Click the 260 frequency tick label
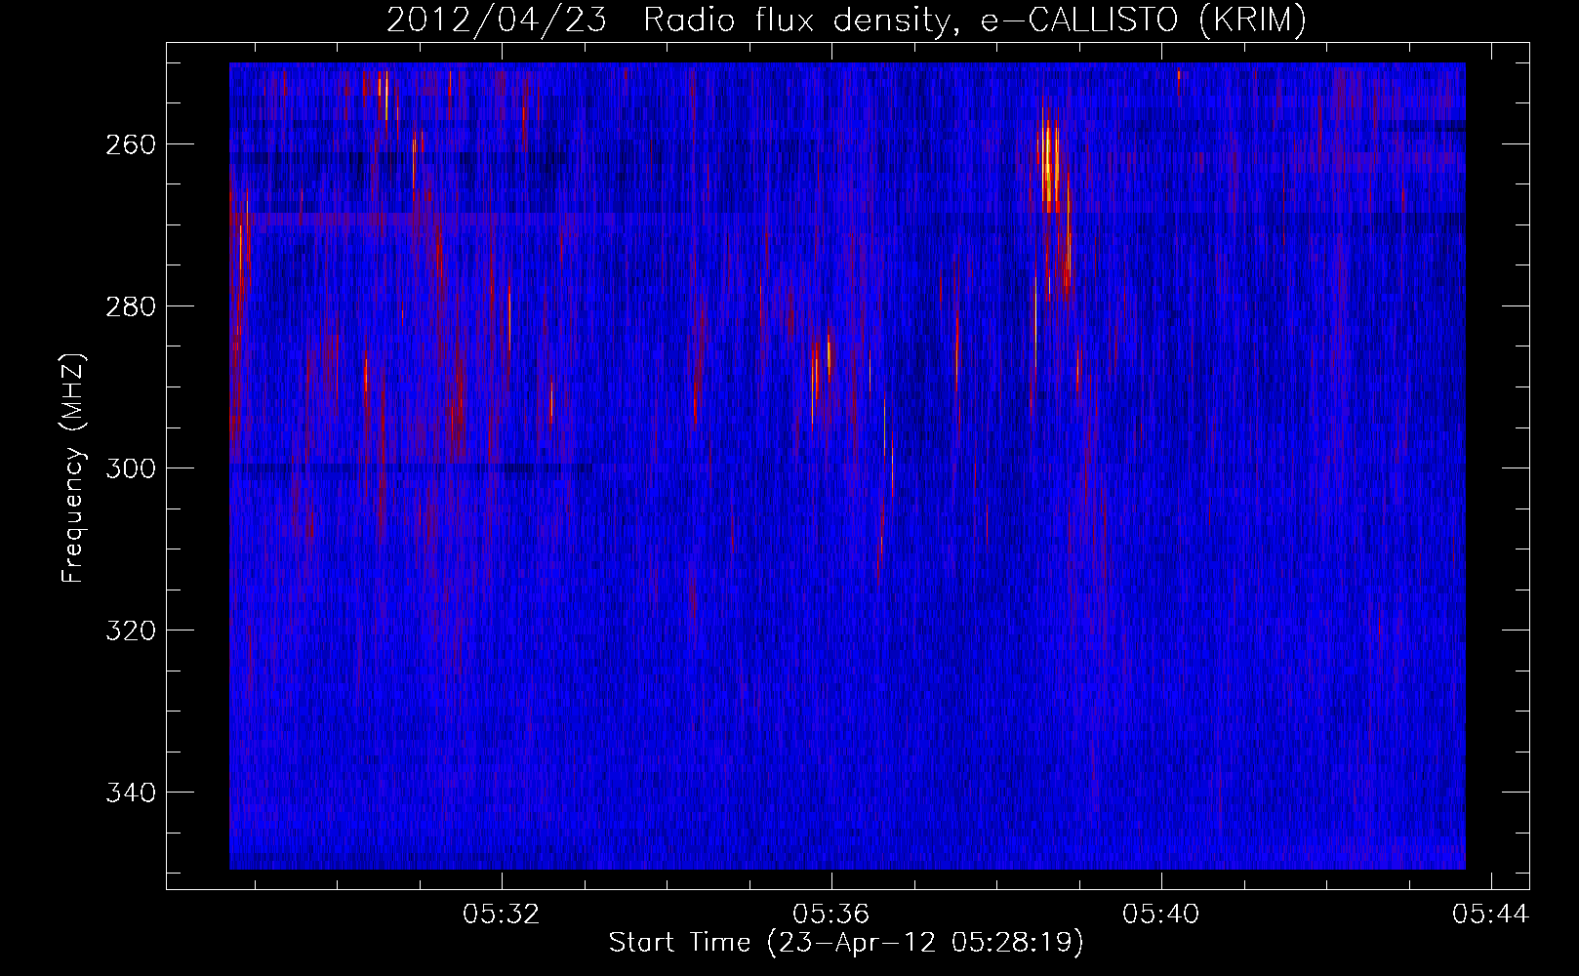This screenshot has width=1579, height=976. coord(131,144)
